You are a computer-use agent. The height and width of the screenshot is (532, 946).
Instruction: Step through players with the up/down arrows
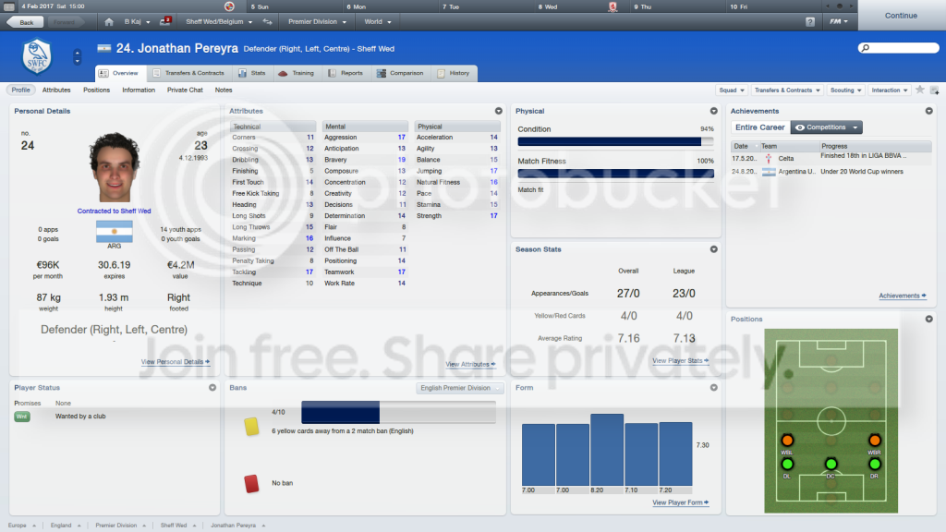point(78,56)
